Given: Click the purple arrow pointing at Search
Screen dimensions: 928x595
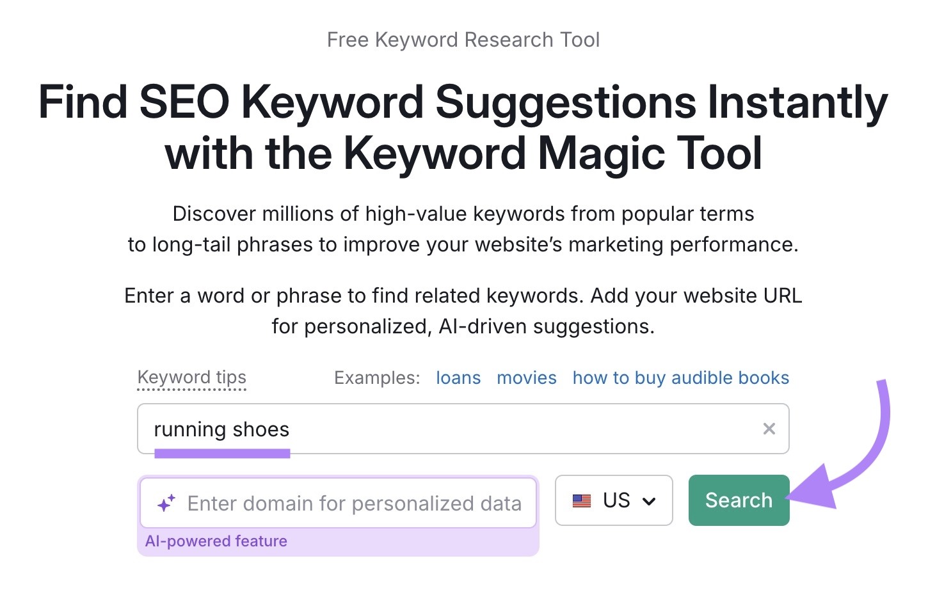Looking at the screenshot, I should pyautogui.click(x=824, y=495).
